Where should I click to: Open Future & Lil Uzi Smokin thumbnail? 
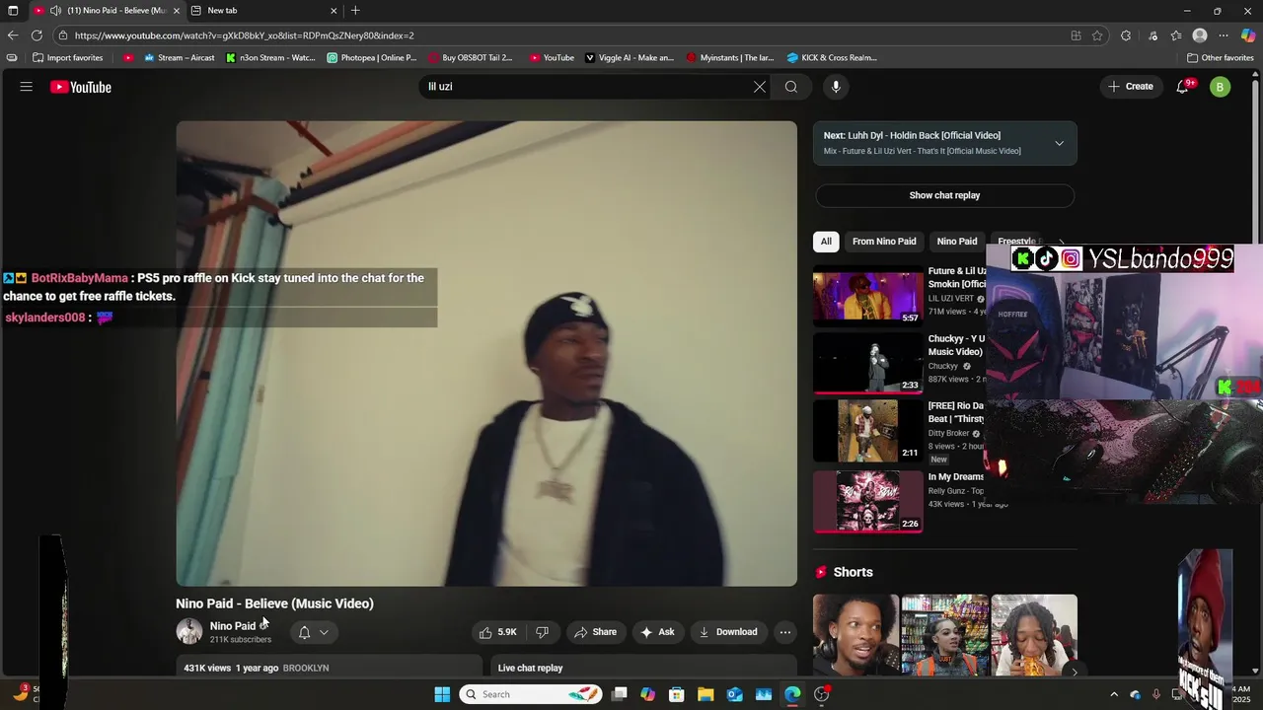(868, 295)
